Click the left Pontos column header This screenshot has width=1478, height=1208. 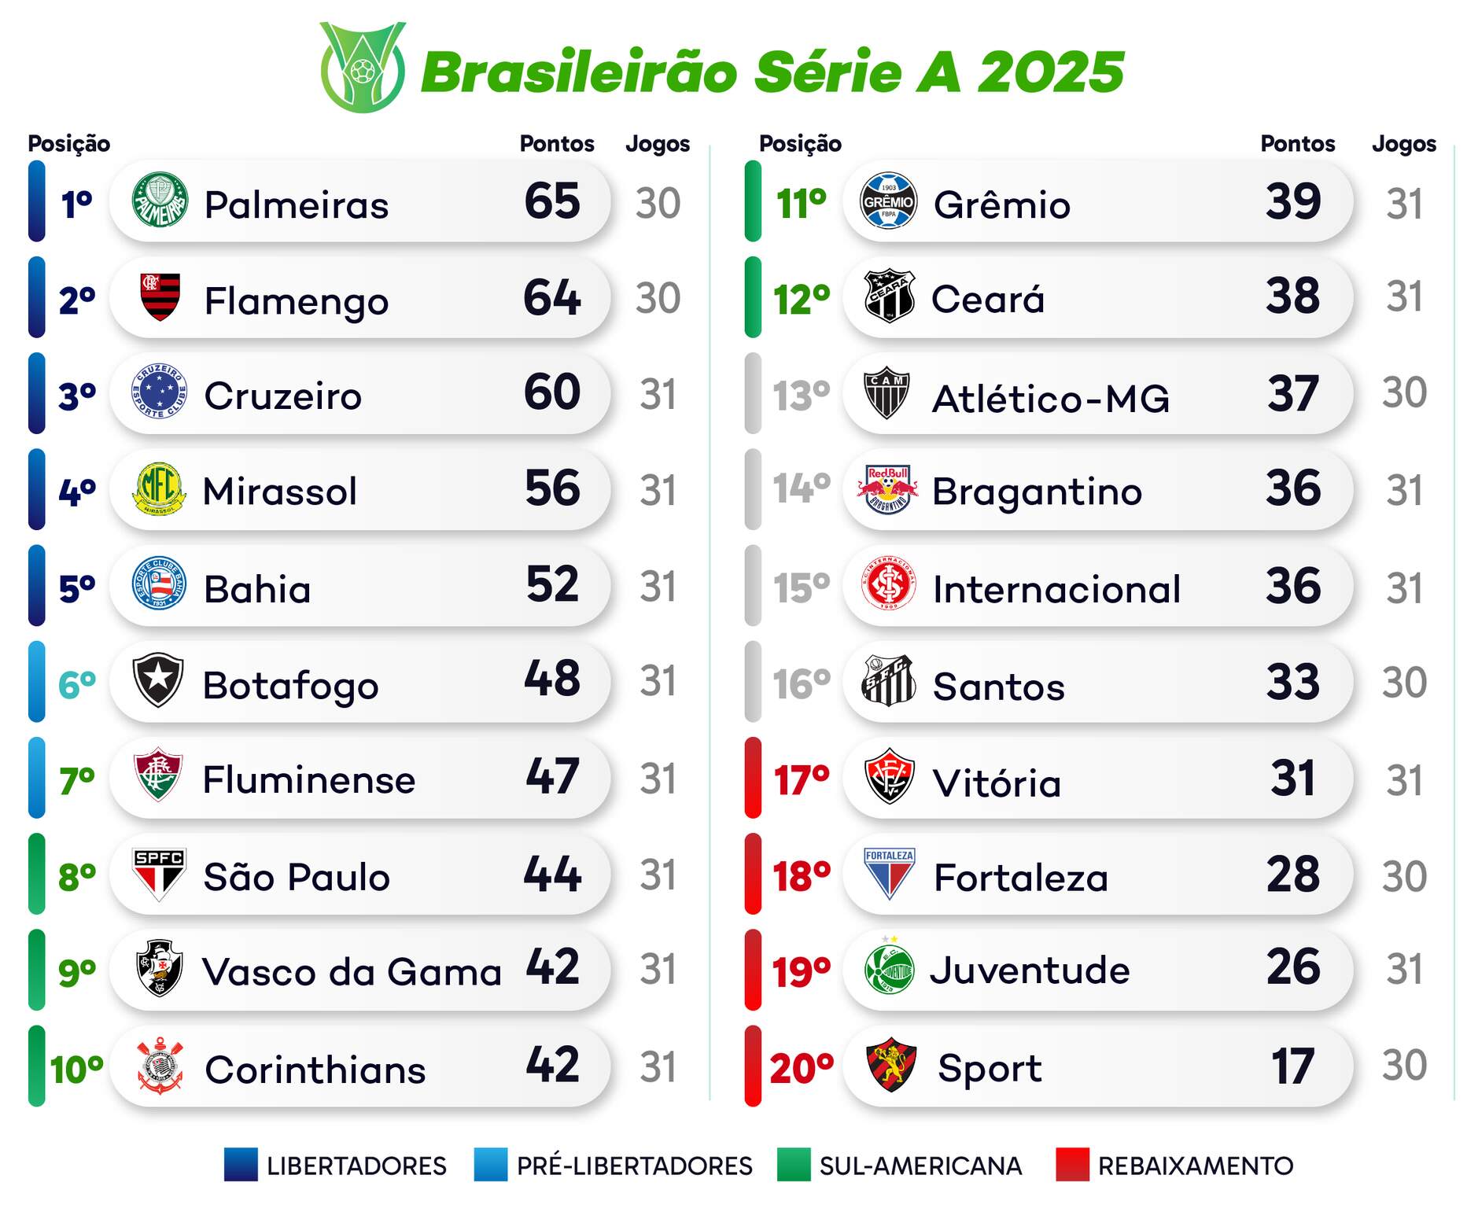point(557,144)
